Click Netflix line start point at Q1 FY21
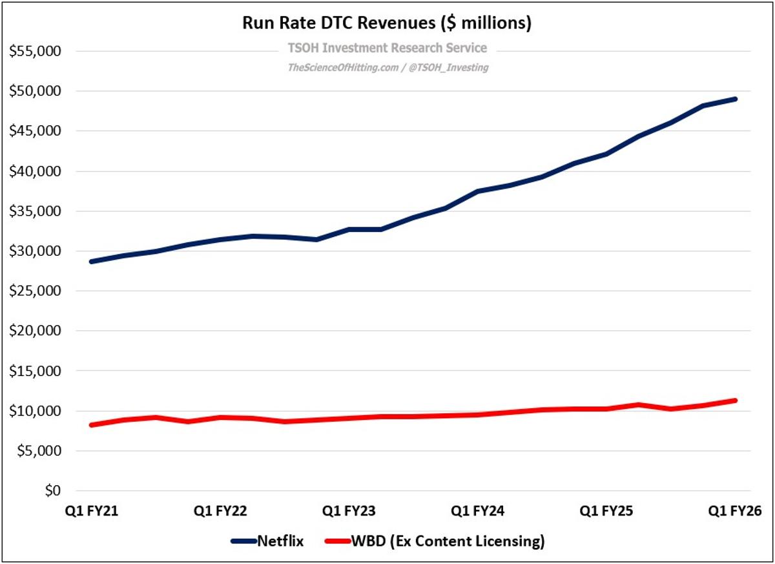775x564 pixels. coord(92,262)
